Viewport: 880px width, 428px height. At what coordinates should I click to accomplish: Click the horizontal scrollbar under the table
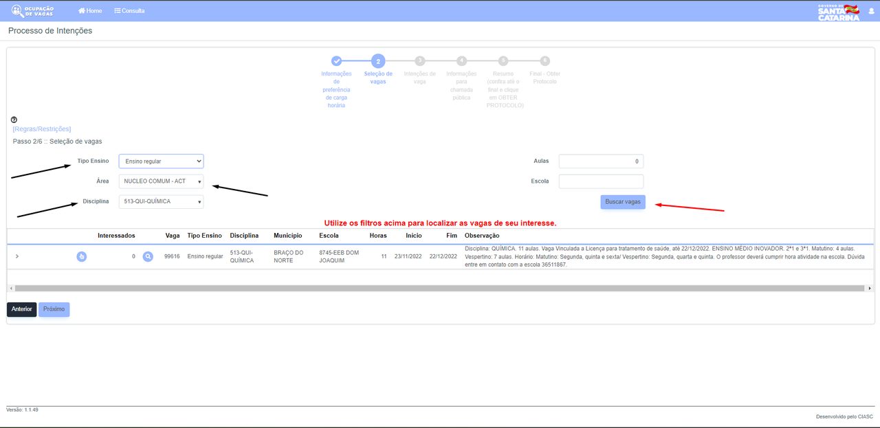(440, 289)
